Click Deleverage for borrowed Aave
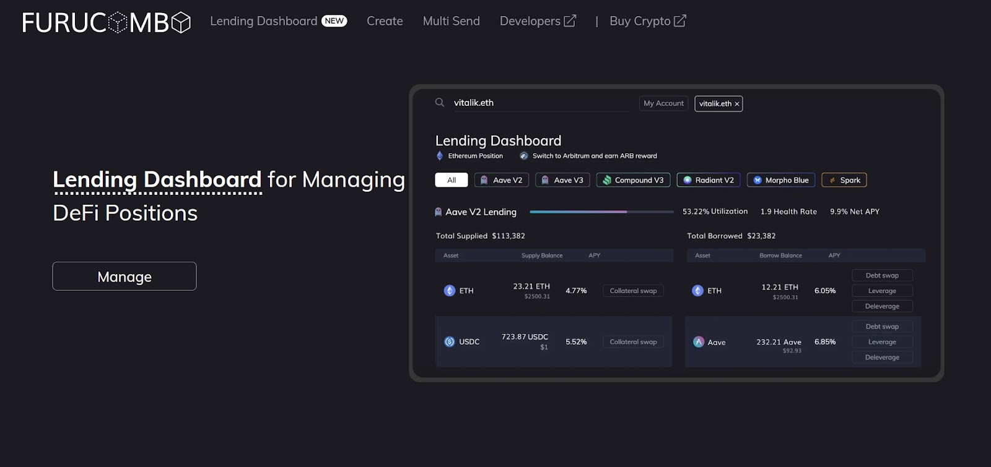Viewport: 991px width, 467px height. click(882, 358)
